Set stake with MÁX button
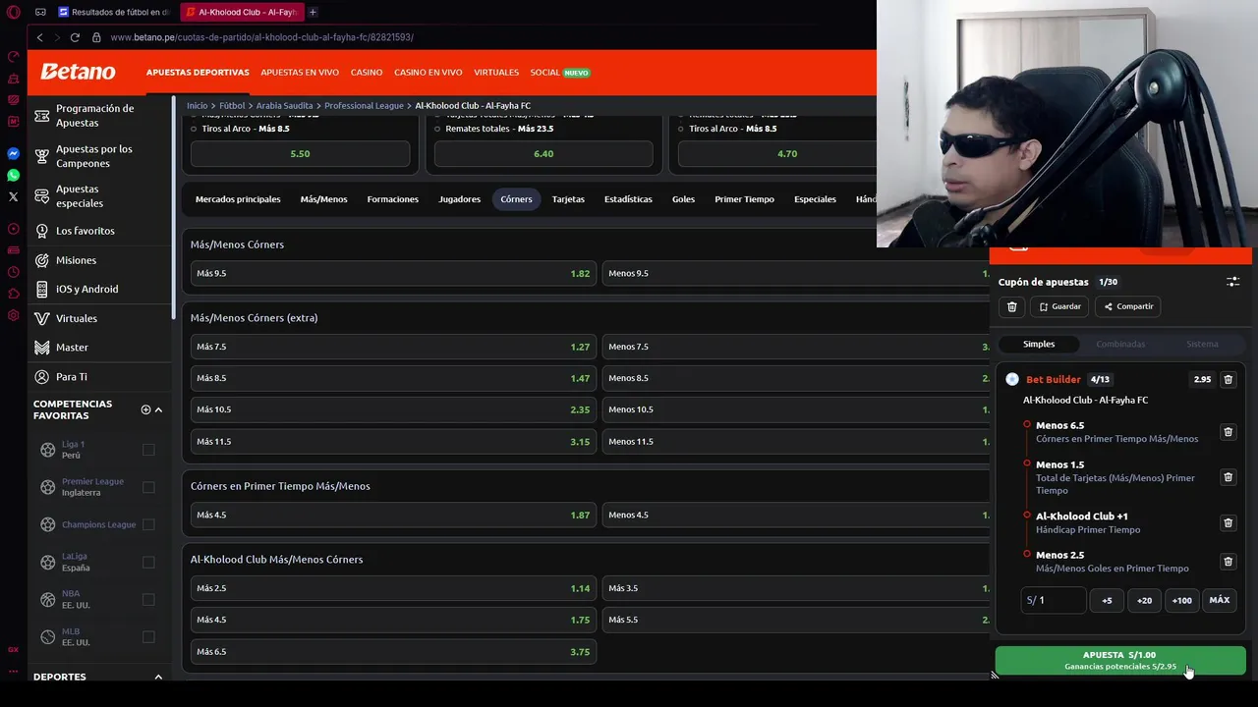Image resolution: width=1258 pixels, height=707 pixels. click(x=1220, y=600)
